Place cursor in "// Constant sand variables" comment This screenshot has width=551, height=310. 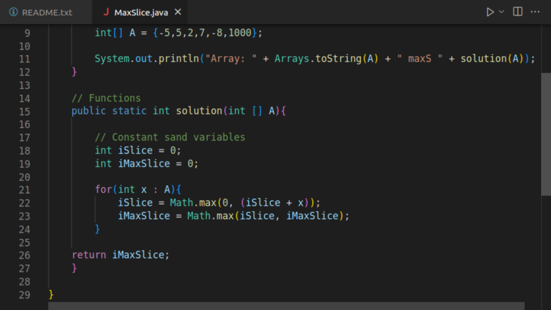169,137
